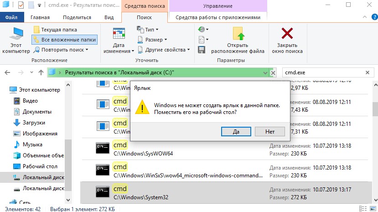
Task: Switch to details view icon in status bar
Action: coord(363,209)
